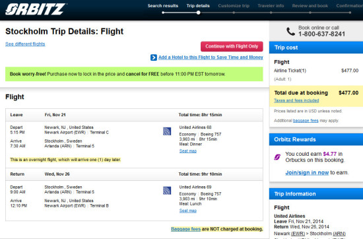The image size is (363, 239).
Task: Open Taxes and fees included link
Action: click(x=296, y=100)
